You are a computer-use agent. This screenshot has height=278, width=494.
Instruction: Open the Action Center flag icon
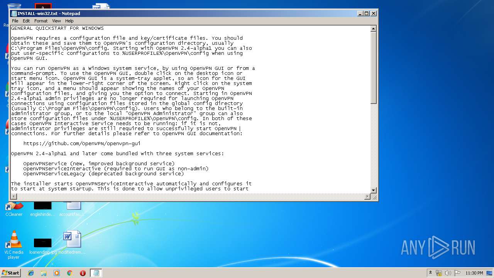point(457,273)
